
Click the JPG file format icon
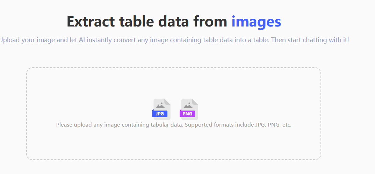point(162,108)
